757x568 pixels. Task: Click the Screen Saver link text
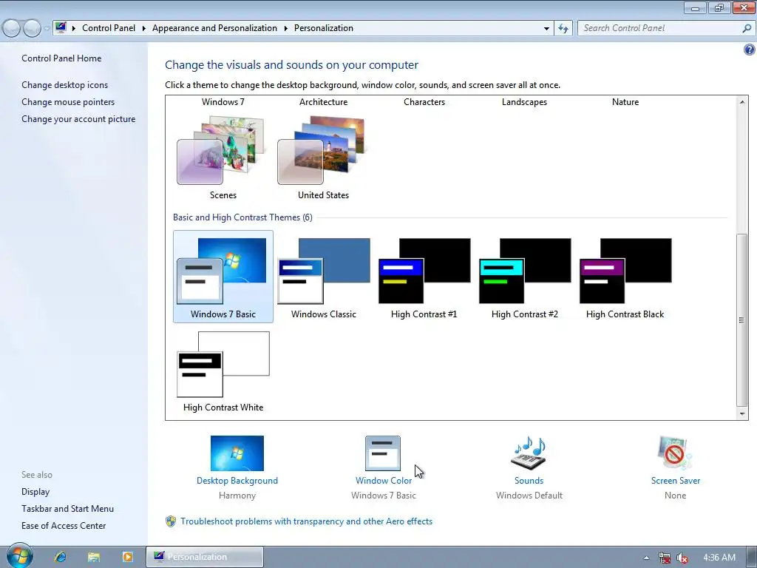click(675, 481)
